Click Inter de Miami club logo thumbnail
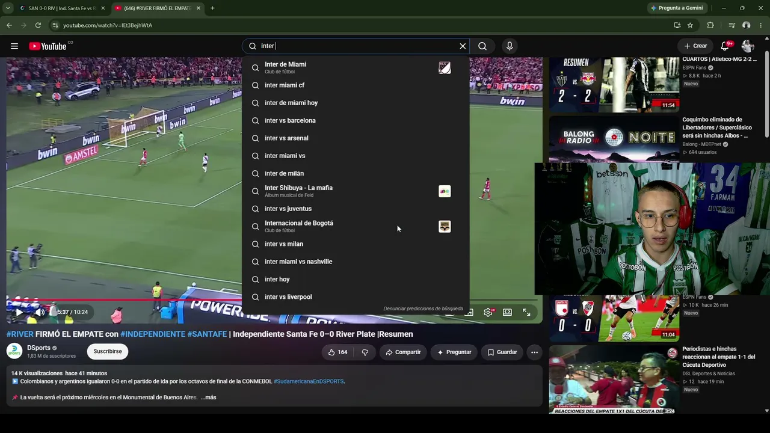 click(445, 67)
